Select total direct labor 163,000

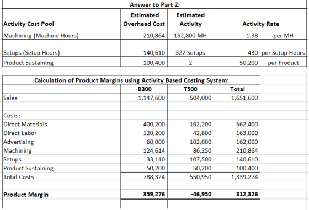click(x=237, y=133)
